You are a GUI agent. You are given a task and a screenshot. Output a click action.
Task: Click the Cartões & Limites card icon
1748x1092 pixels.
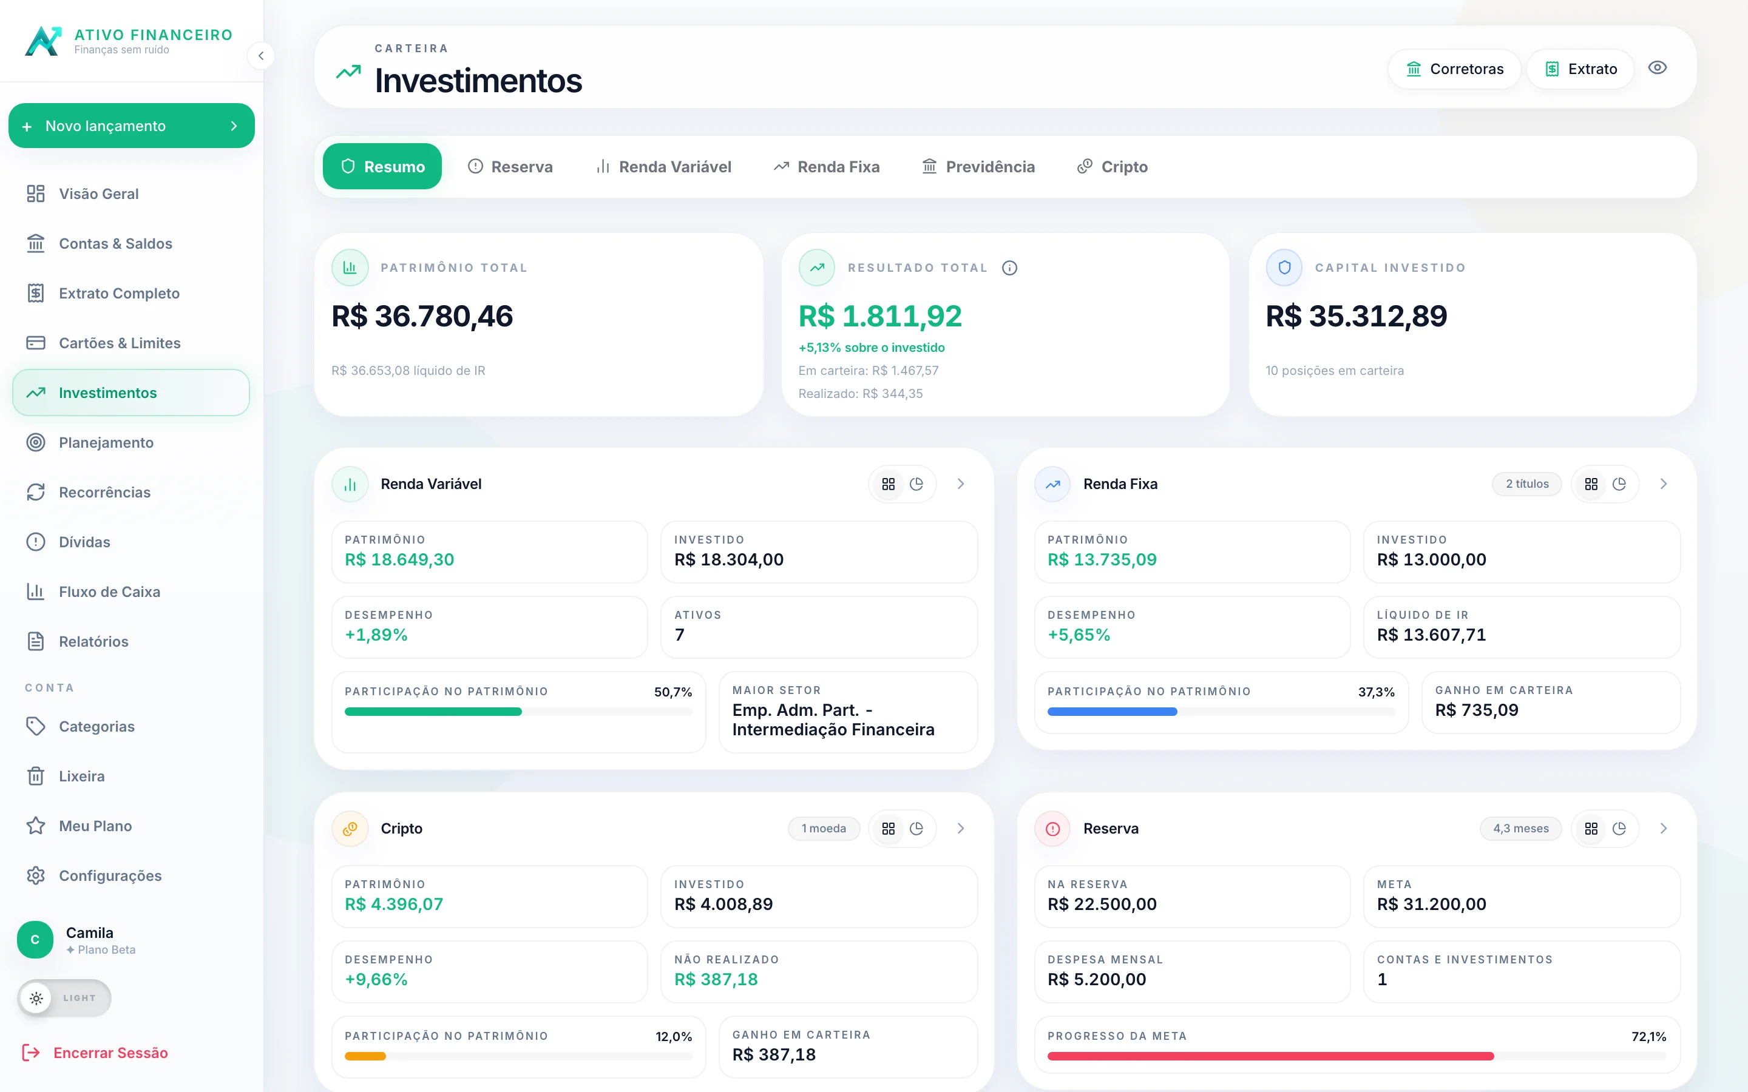(35, 343)
